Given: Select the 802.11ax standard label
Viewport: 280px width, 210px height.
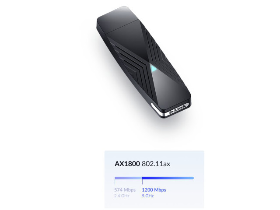Looking at the screenshot, I should [x=156, y=164].
